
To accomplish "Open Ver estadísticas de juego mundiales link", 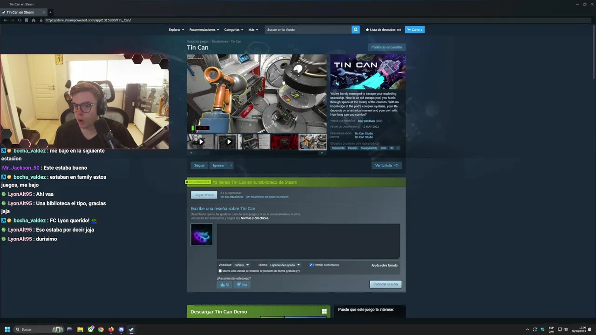I will [x=267, y=197].
